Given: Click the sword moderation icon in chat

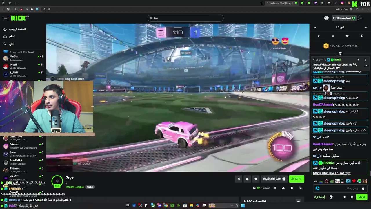Looking at the screenshot, I should pos(319,36).
